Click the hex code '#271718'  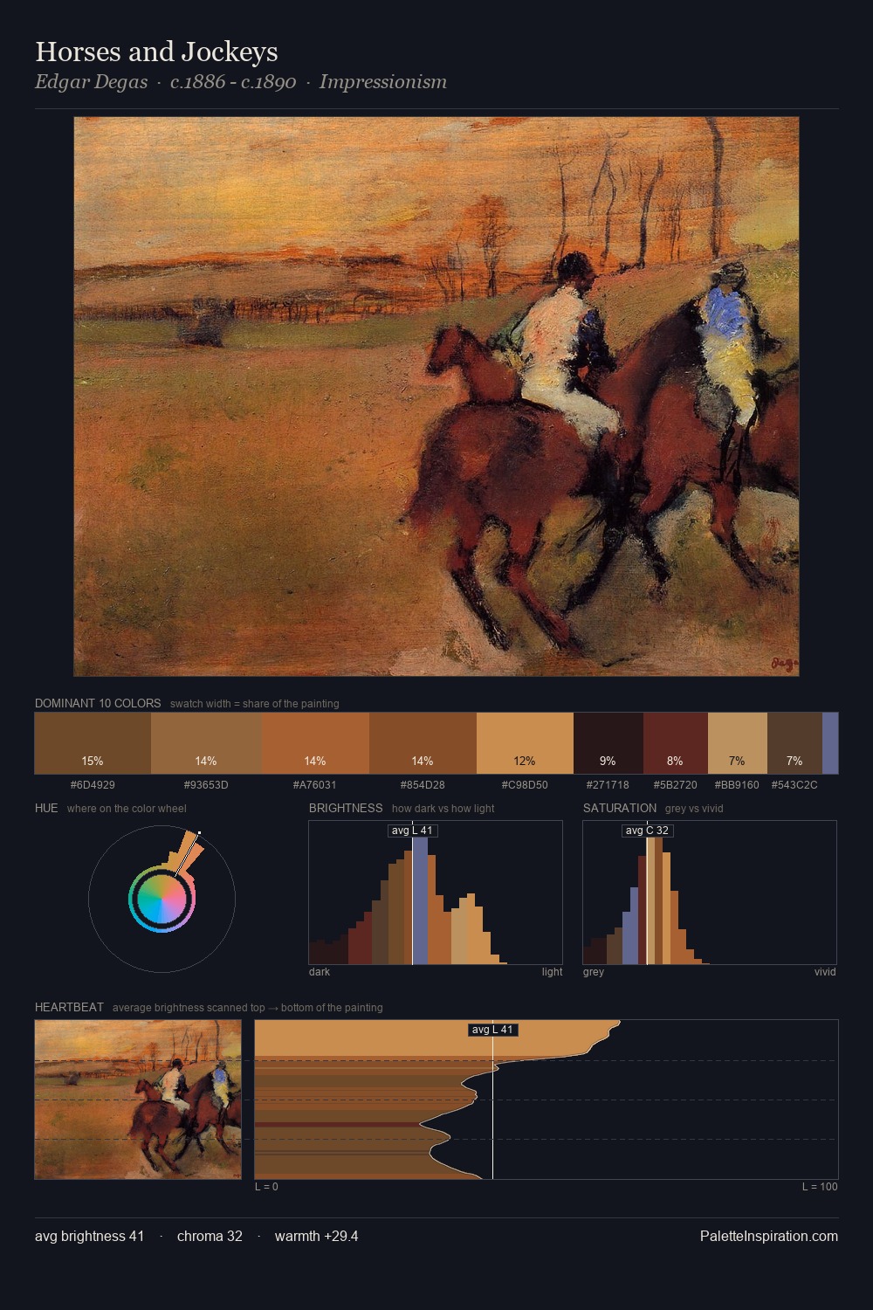(608, 784)
